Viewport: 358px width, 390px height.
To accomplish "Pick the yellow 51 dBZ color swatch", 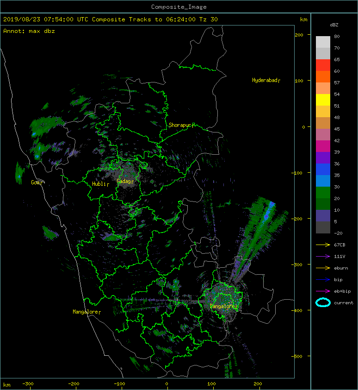I will (x=323, y=100).
